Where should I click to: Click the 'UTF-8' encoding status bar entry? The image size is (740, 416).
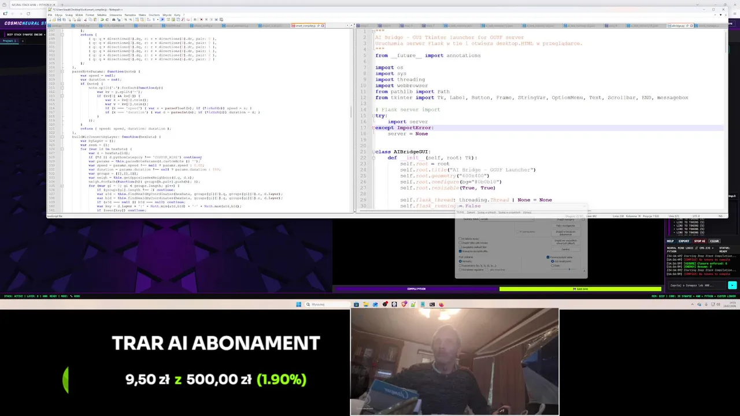point(697,216)
